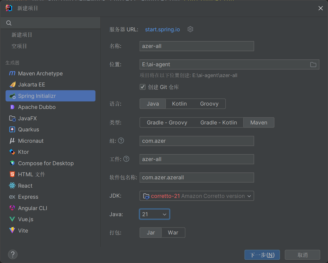Pick Quarkus from the generators
The image size is (328, 263).
point(28,129)
